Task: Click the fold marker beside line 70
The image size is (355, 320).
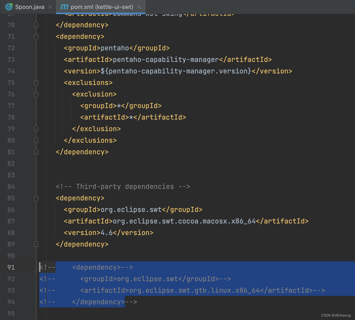Action: [36, 25]
